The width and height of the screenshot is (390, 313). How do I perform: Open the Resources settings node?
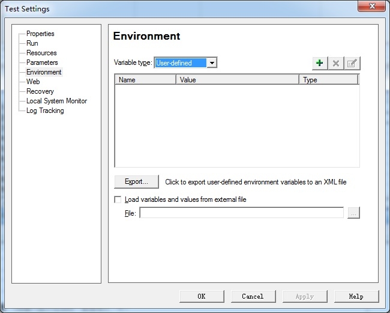tap(41, 53)
